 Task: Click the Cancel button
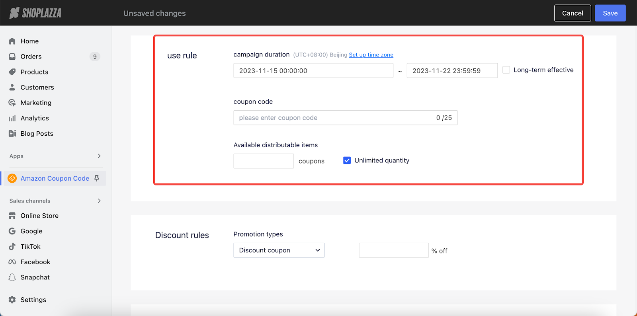click(x=573, y=13)
